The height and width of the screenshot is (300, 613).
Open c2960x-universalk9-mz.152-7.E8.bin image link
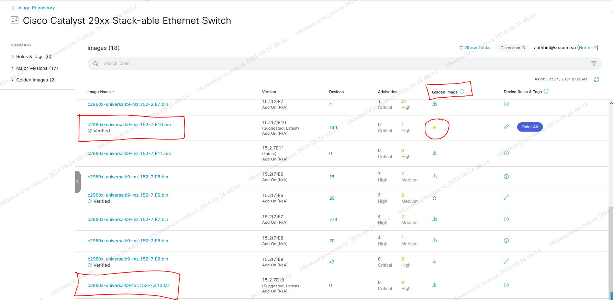128,241
